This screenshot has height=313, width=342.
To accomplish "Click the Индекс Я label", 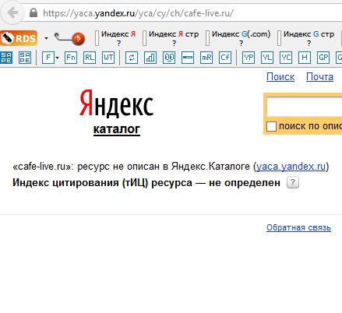I will pos(118,34).
